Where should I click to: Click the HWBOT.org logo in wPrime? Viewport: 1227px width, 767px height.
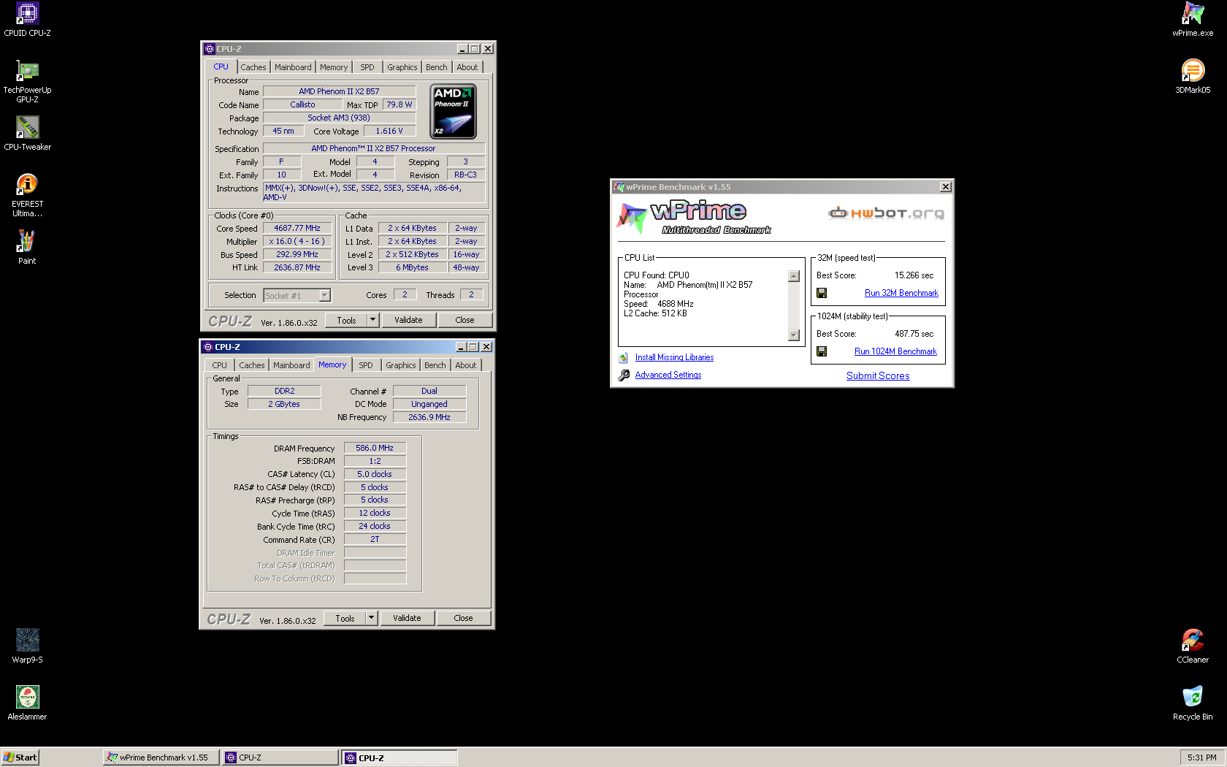[886, 213]
